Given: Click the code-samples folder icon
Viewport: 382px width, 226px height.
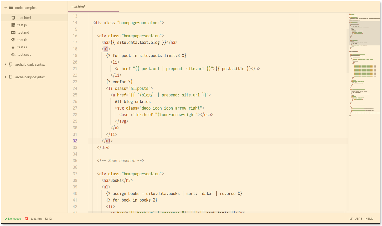Looking at the screenshot, I should tap(11, 8).
